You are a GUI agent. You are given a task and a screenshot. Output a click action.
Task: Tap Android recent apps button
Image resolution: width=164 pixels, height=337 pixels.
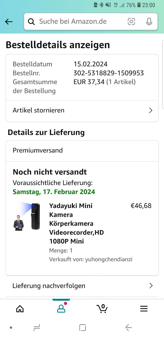(x=37, y=328)
